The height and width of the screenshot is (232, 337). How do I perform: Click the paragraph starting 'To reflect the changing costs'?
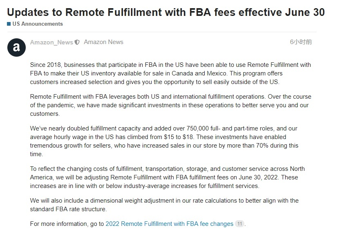[167, 177]
